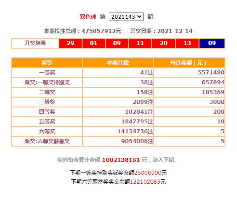The height and width of the screenshot is (201, 237).
Task: Select the blue ball number 09
Action: click(x=212, y=43)
